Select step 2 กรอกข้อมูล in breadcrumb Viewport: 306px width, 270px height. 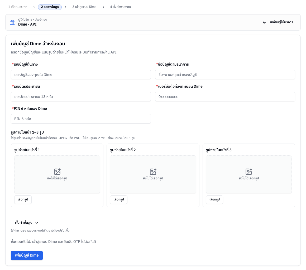(x=50, y=7)
